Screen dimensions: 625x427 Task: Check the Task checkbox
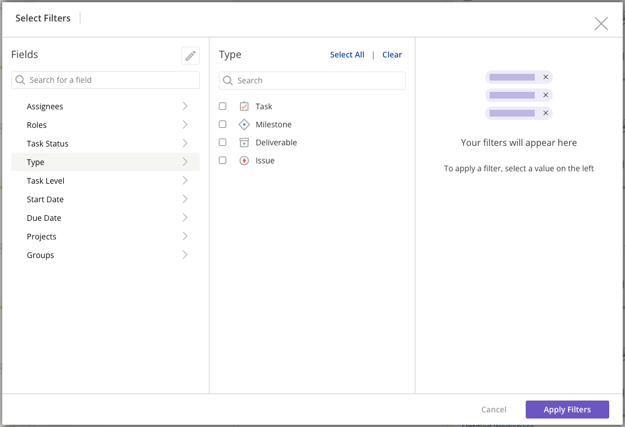point(222,106)
